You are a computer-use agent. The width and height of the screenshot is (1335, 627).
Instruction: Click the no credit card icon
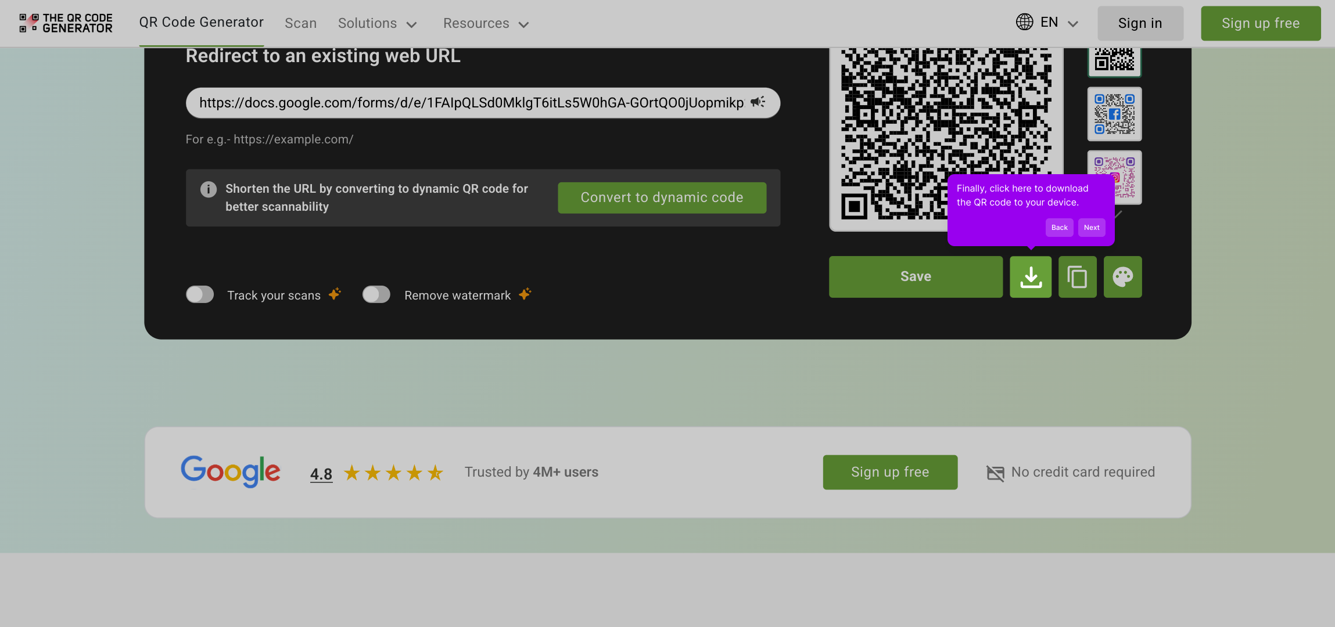(x=995, y=473)
